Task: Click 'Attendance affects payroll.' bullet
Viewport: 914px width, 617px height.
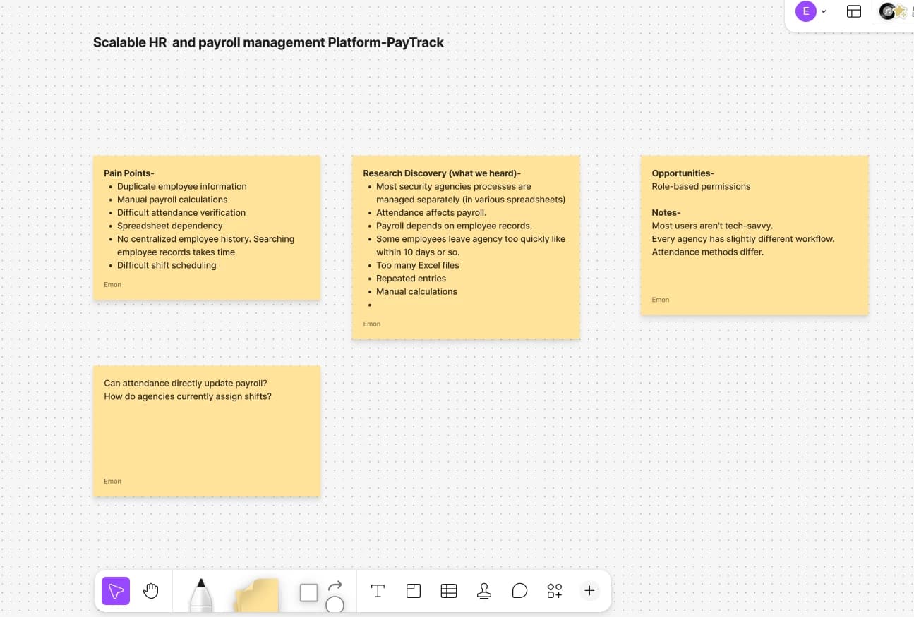Action: coord(431,213)
